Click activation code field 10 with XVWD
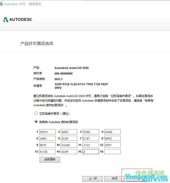 [x=69, y=145]
